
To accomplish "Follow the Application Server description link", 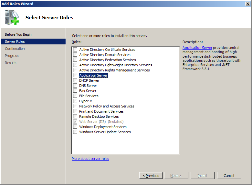I will coord(197,48).
